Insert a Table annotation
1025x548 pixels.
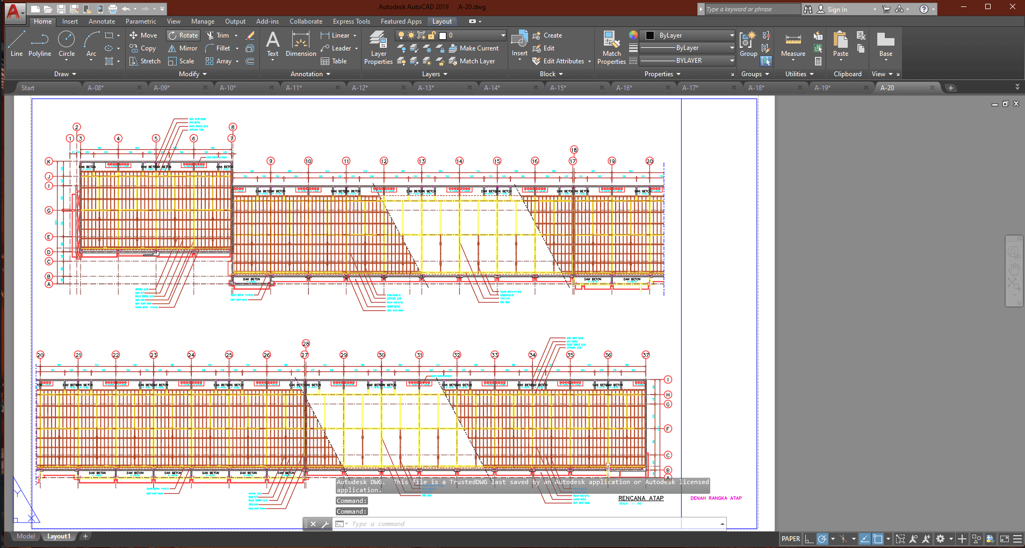(x=334, y=61)
